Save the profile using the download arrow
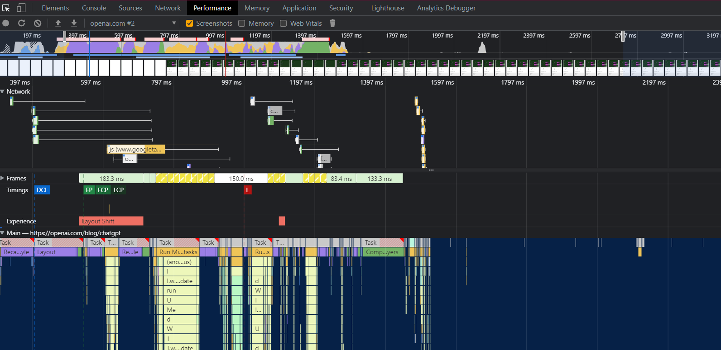Screen dimensions: 721x350 [74, 23]
